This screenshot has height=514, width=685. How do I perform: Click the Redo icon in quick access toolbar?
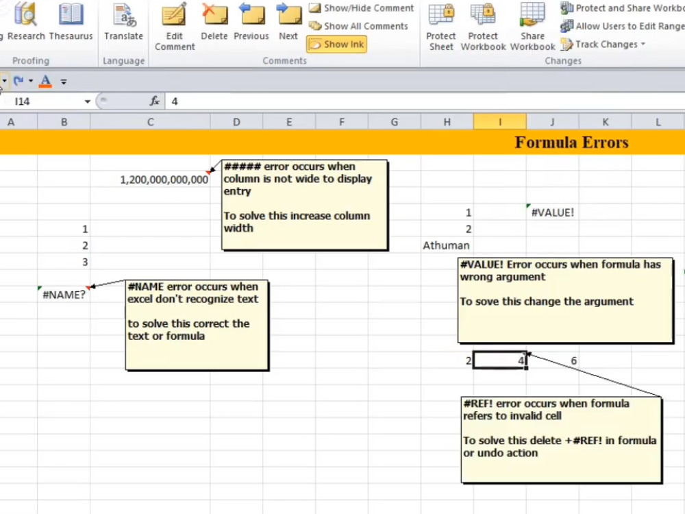click(x=18, y=81)
